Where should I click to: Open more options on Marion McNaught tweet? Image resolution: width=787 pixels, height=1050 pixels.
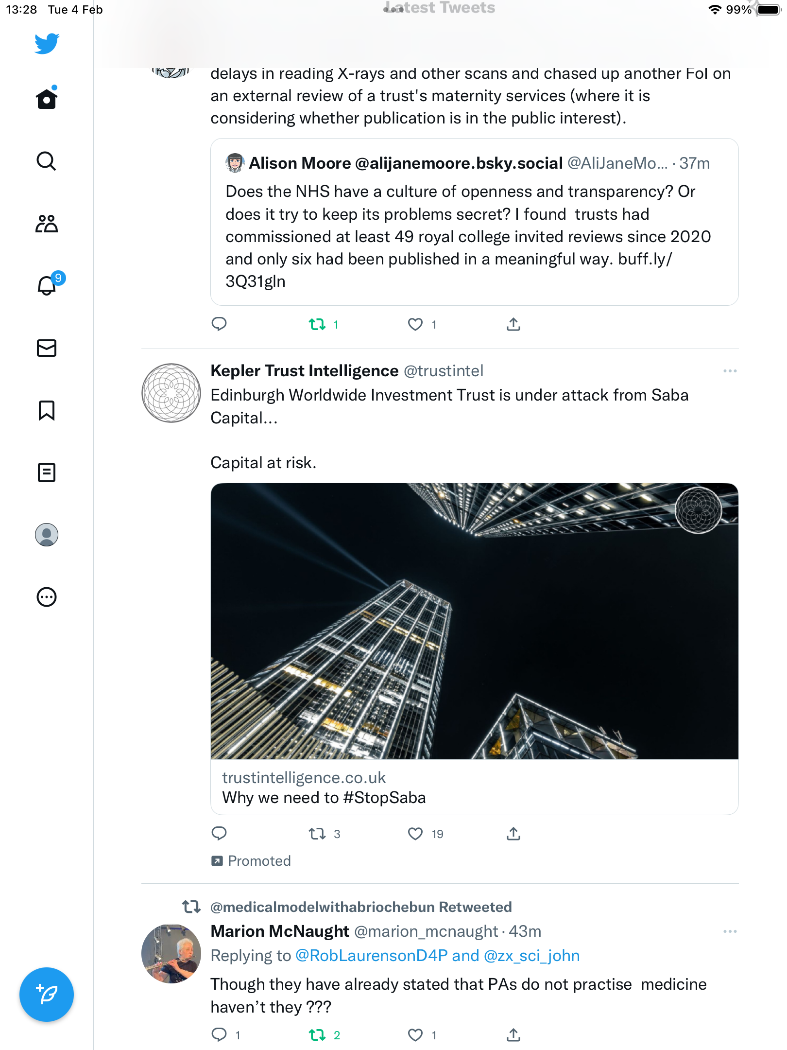[x=730, y=931]
